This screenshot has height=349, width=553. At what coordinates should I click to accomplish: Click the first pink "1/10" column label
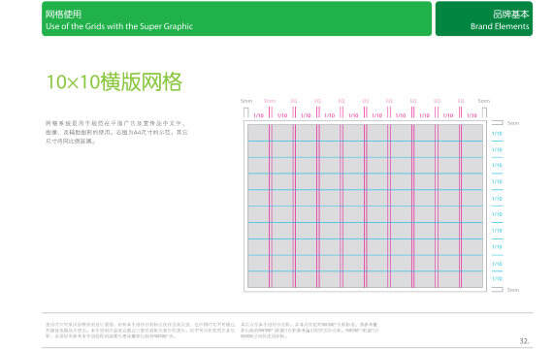(x=258, y=115)
